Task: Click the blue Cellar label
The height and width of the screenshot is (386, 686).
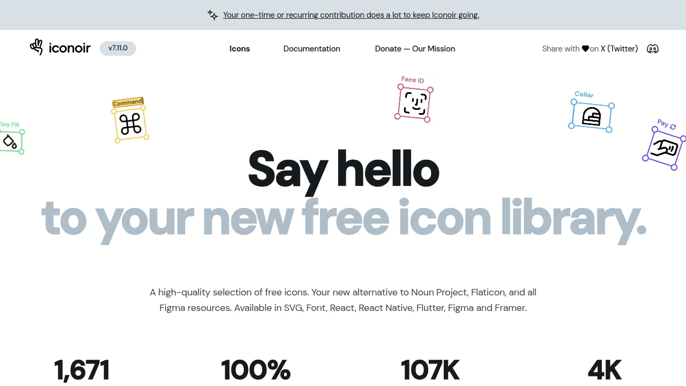Action: click(x=584, y=94)
